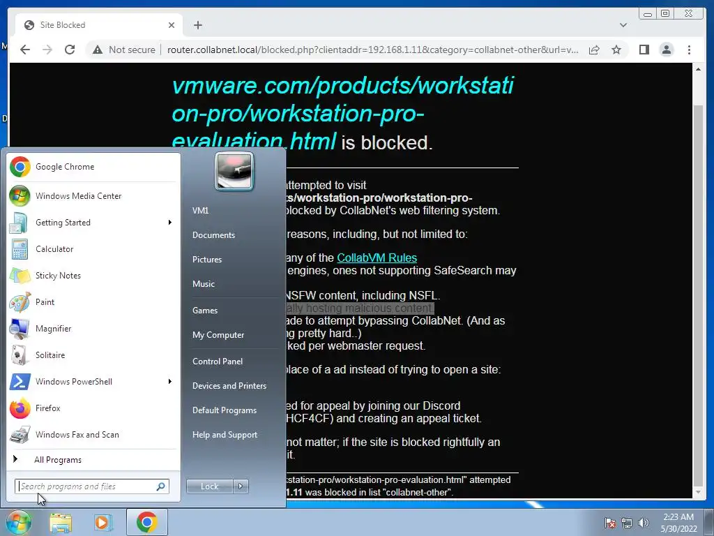Open Games folder
The width and height of the screenshot is (714, 536).
coord(205,311)
